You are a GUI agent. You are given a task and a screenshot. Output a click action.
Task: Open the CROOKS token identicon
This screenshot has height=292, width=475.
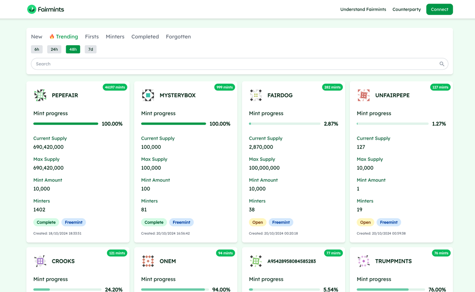[40, 261]
